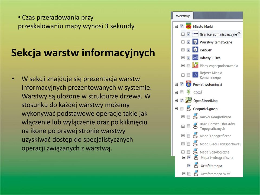Turn off the OpenStreetMap layer checkbox

coord(182,100)
